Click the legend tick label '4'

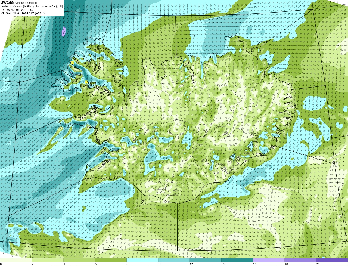click(64, 264)
